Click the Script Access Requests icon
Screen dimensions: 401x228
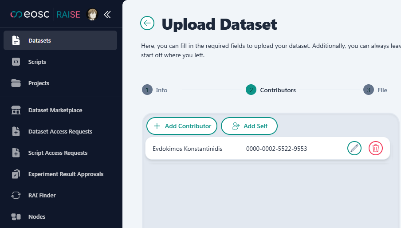[x=16, y=153]
